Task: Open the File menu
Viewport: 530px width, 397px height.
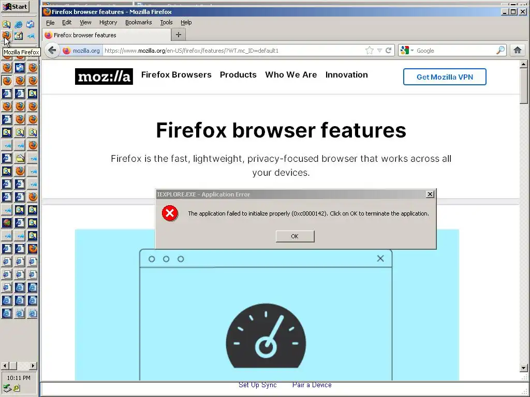Action: tap(50, 22)
